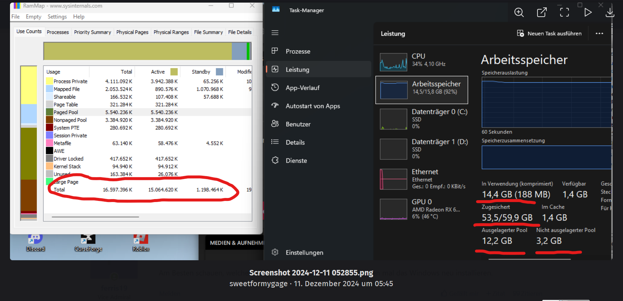Viewport: 623px width, 301px height.
Task: Click the Prozesse sidebar icon
Action: tap(275, 51)
